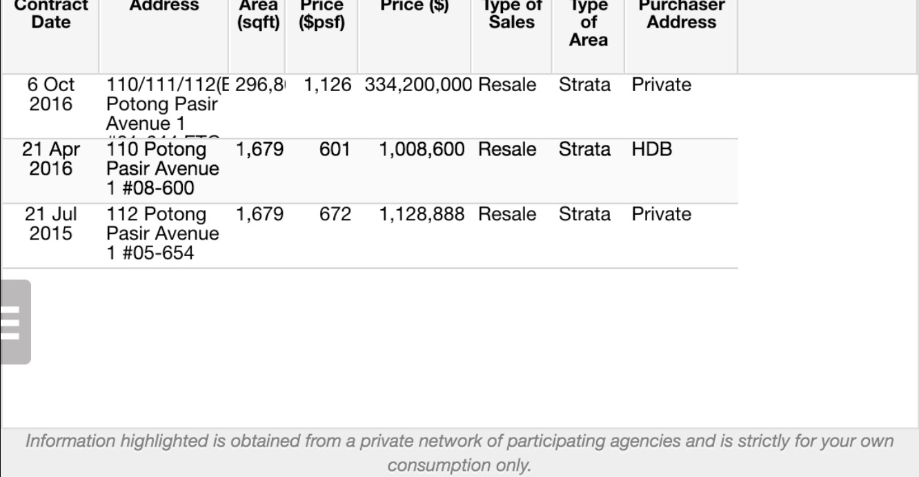Select the 6 Oct 2016 contract date cell
Viewport: 919px width, 477px height.
52,95
